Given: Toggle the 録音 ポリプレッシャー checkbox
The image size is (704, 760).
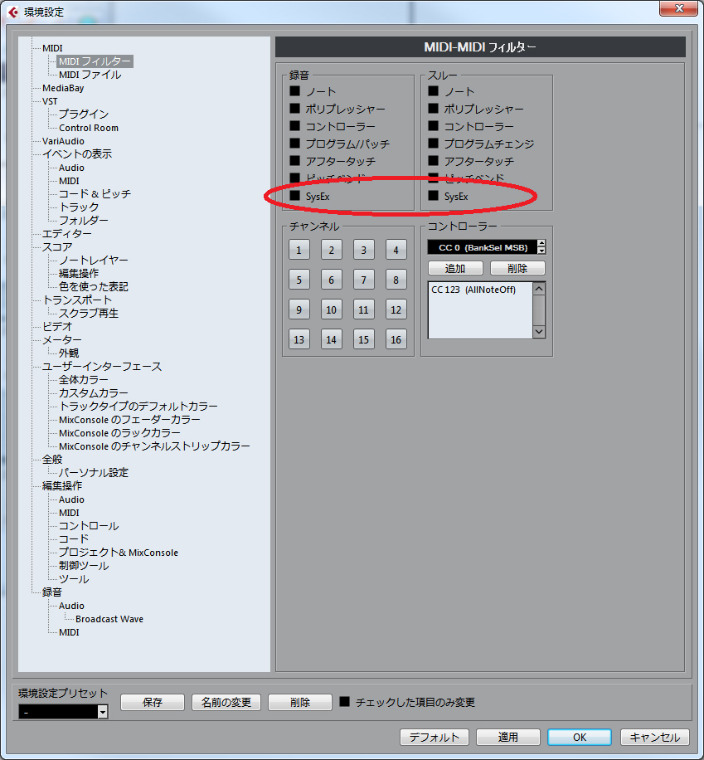Looking at the screenshot, I should click(294, 109).
